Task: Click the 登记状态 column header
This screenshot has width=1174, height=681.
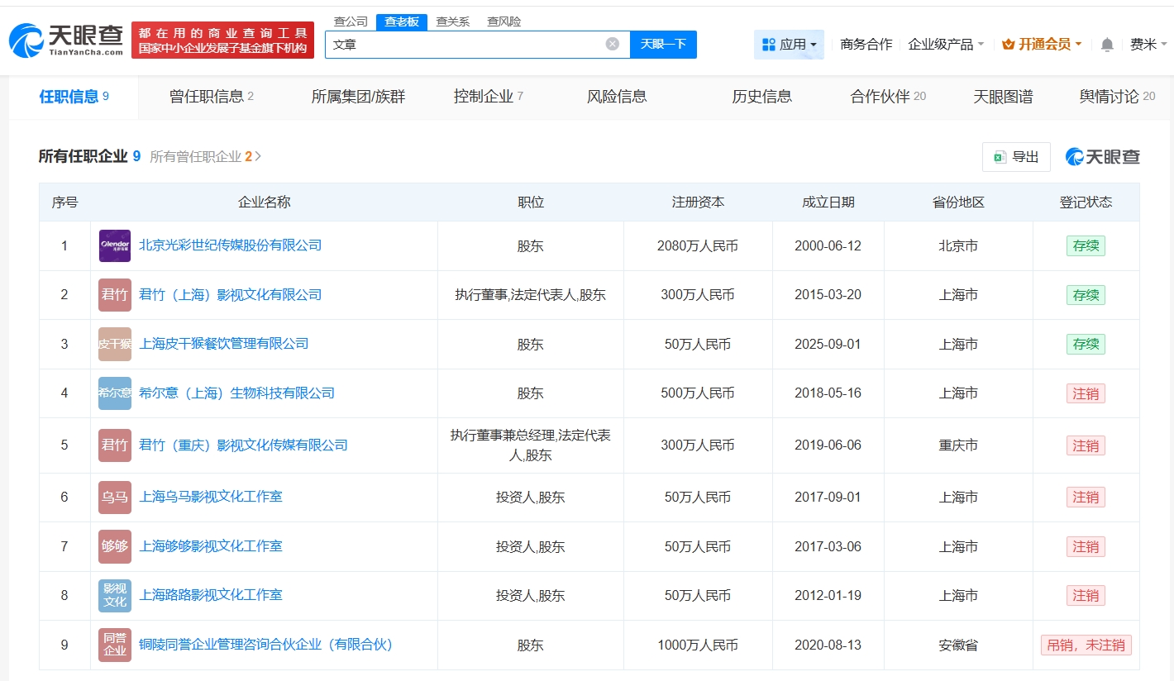Action: pyautogui.click(x=1086, y=202)
